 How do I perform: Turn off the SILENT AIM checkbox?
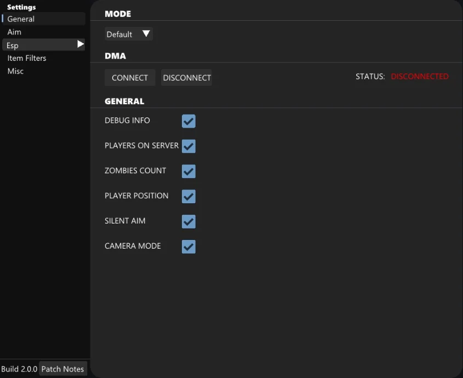[188, 221]
